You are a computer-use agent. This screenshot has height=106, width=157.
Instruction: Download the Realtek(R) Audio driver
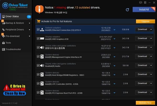(x=142, y=65)
